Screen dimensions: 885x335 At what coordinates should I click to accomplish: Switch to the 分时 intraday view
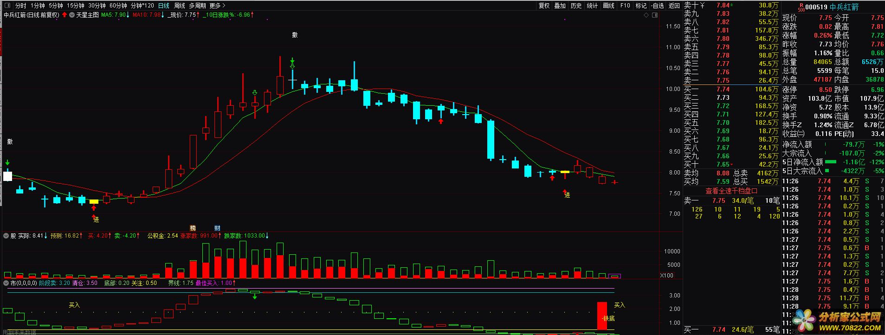(20, 6)
